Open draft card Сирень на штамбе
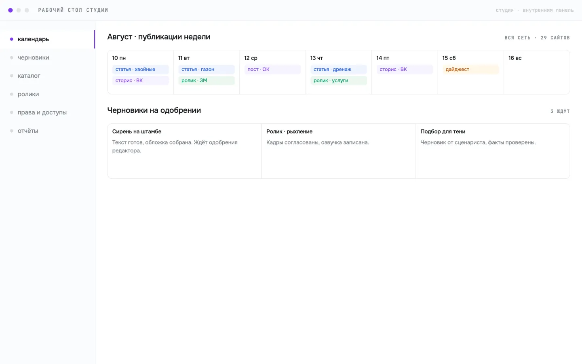The image size is (582, 364). coord(184,151)
